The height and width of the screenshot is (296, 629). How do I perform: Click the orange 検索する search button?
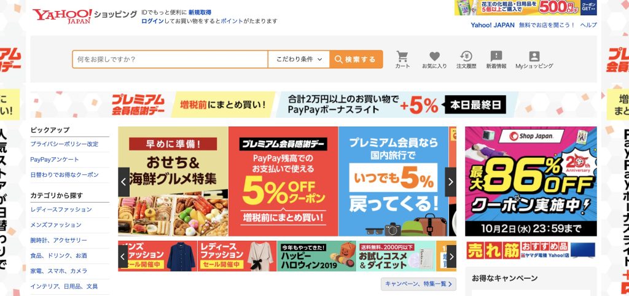(x=356, y=60)
